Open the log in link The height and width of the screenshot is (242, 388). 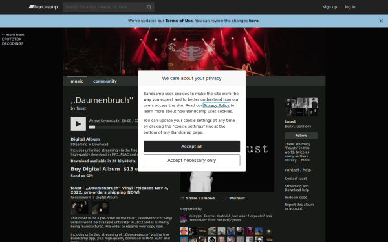[x=350, y=7]
